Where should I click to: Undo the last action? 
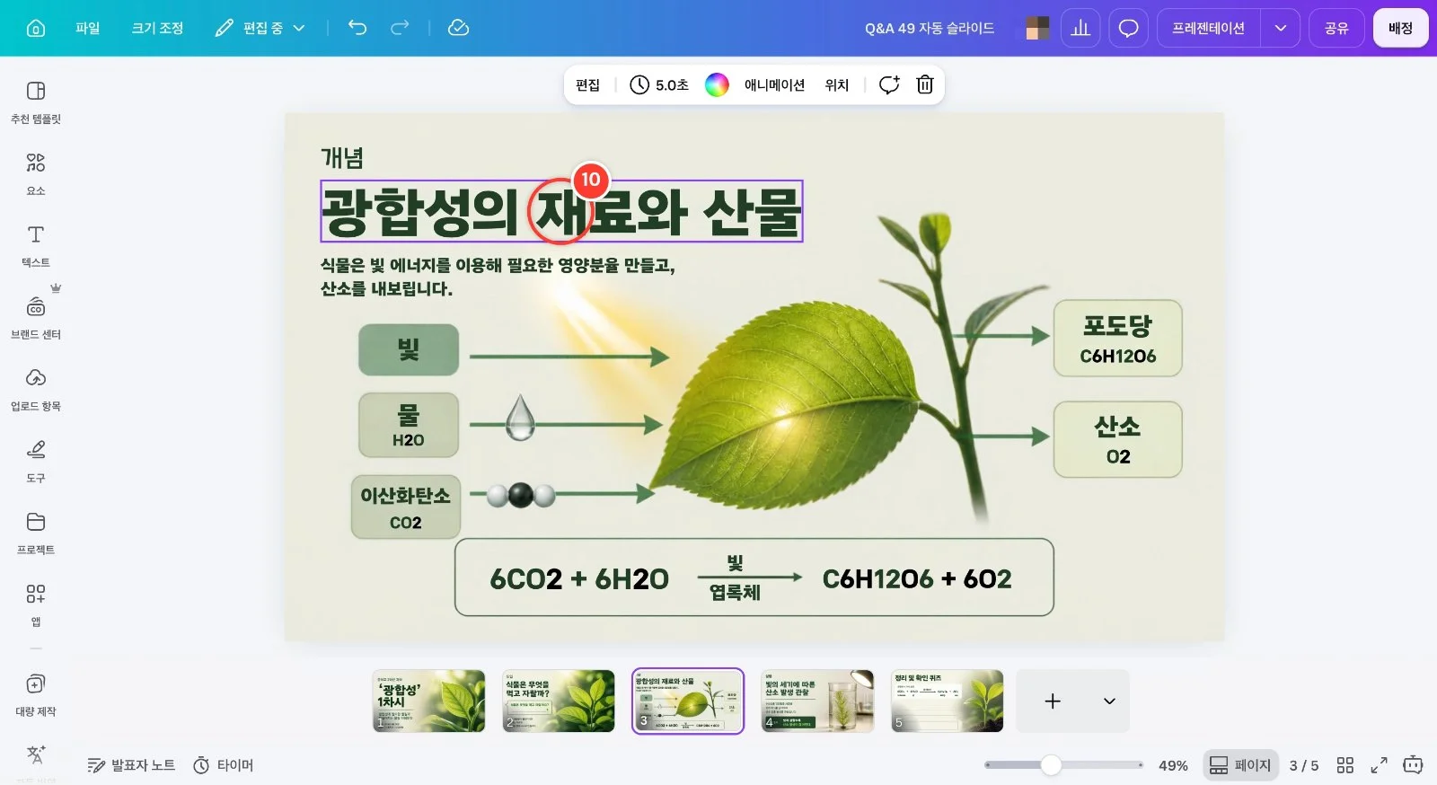(357, 28)
